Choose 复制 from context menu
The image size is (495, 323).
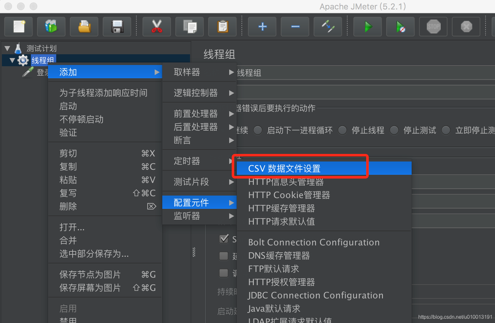105,167
